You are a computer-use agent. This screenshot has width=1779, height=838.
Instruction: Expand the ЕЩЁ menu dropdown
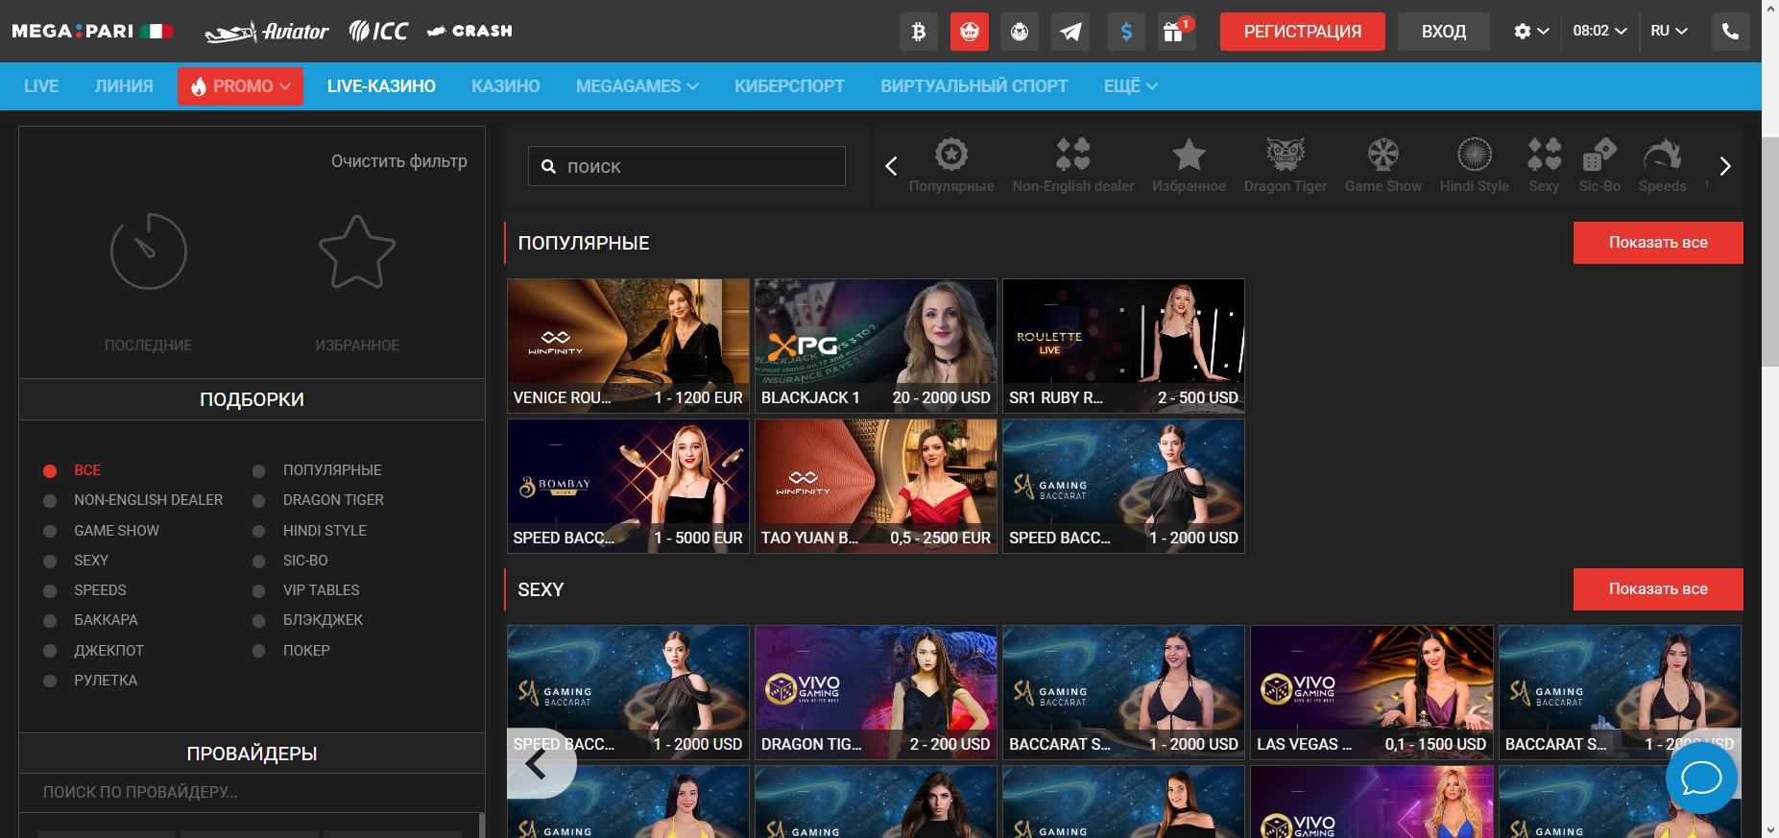pyautogui.click(x=1130, y=86)
